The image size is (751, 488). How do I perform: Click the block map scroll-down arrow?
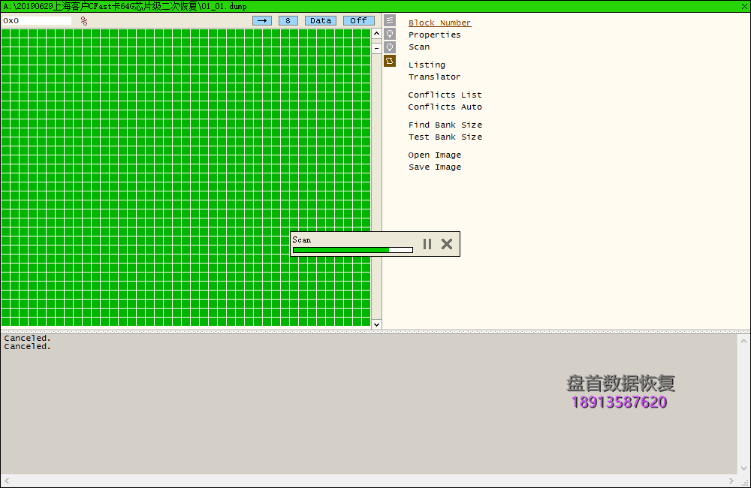pyautogui.click(x=376, y=324)
